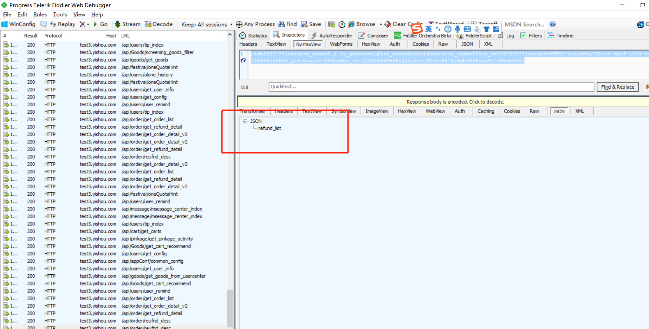649x329 pixels.
Task: Open the Tools menu
Action: tap(60, 14)
